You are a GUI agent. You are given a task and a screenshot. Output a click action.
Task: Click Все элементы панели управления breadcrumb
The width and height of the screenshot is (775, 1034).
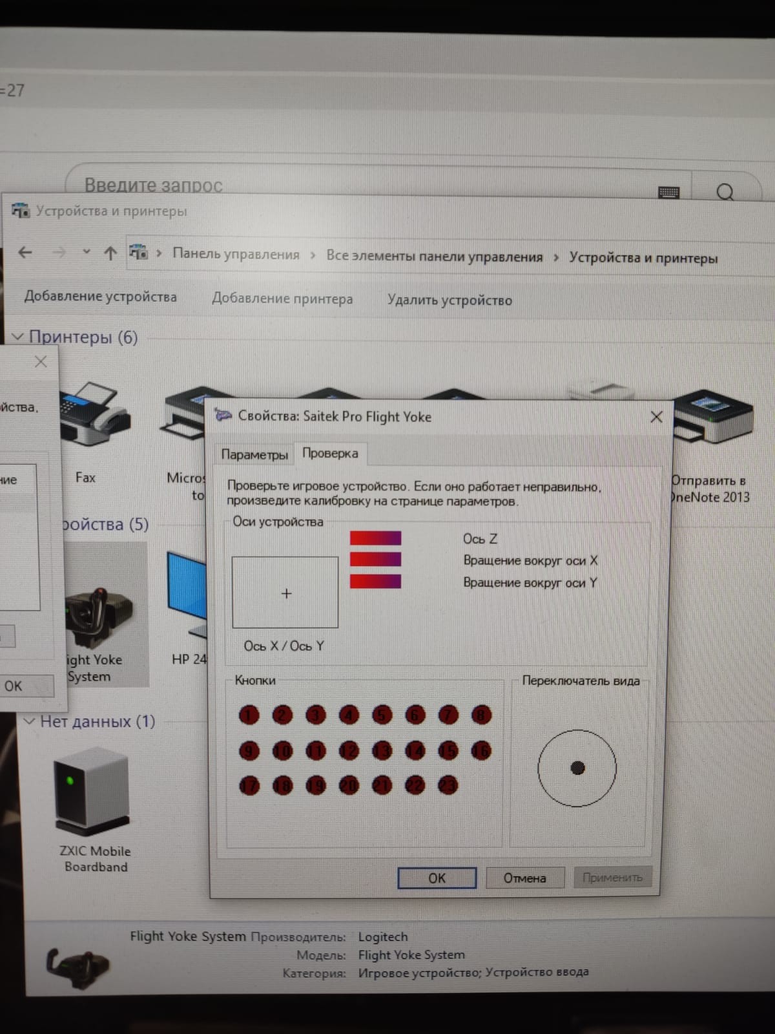[x=434, y=256]
